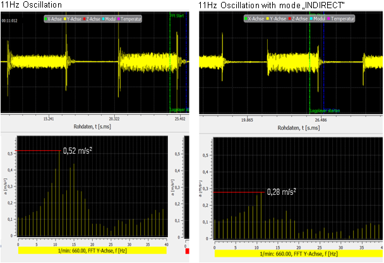The height and width of the screenshot is (263, 384).
Task: Click time tick 15.241
Action: coord(49,119)
